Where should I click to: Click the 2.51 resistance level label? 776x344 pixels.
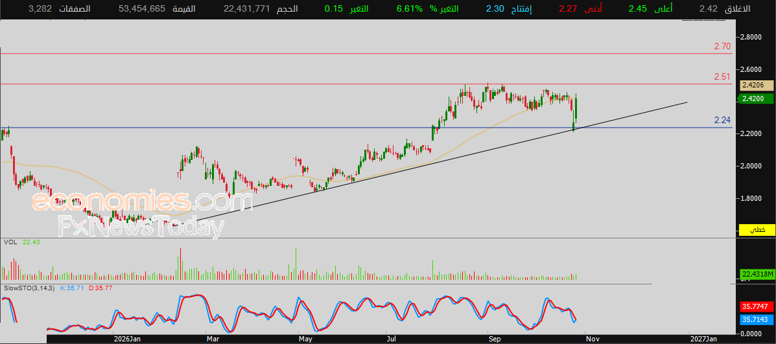[x=722, y=76]
